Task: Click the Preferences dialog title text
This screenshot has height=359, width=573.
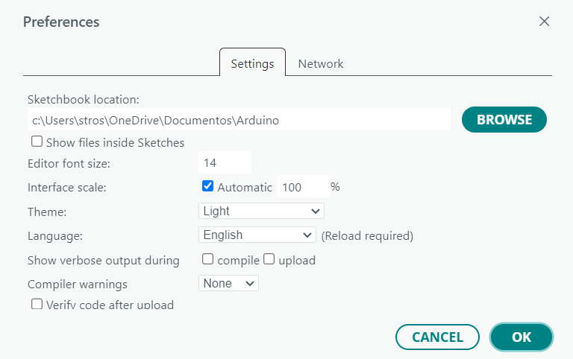Action: 61,22
